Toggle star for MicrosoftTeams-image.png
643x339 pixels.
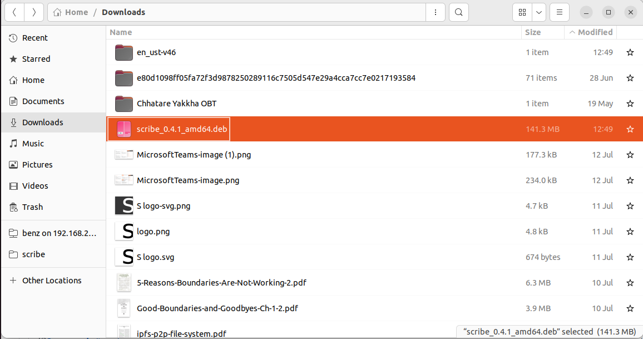click(630, 180)
